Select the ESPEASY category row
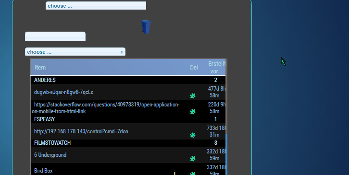The width and height of the screenshot is (349, 175). pyautogui.click(x=128, y=119)
